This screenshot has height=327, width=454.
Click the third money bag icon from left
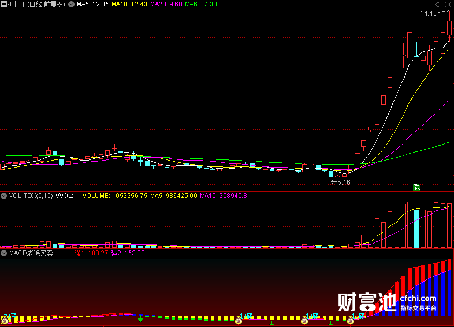pyautogui.click(x=304, y=321)
